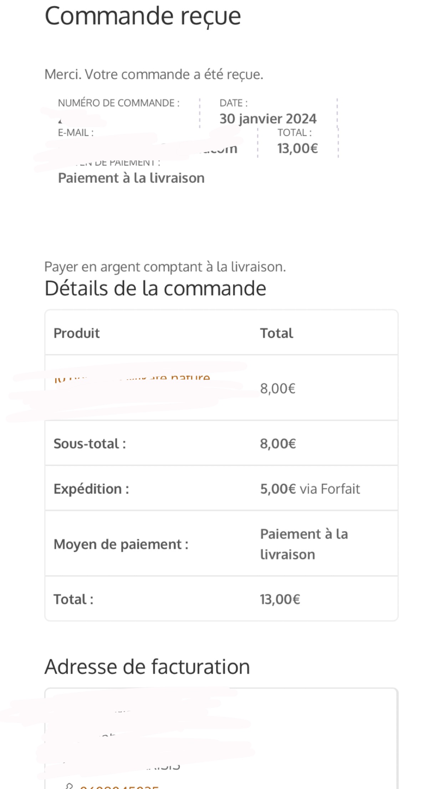Select the order date "30 janvier 2024"
The width and height of the screenshot is (443, 789).
[268, 119]
